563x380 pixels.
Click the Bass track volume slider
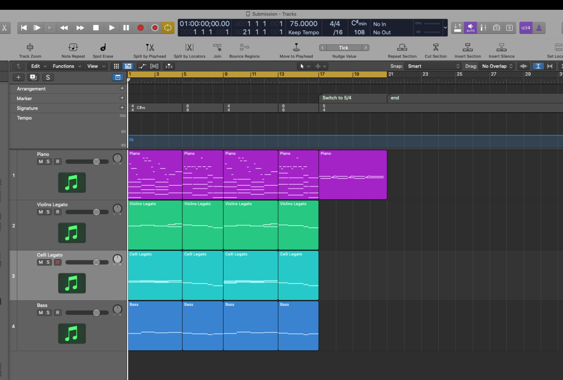click(87, 313)
